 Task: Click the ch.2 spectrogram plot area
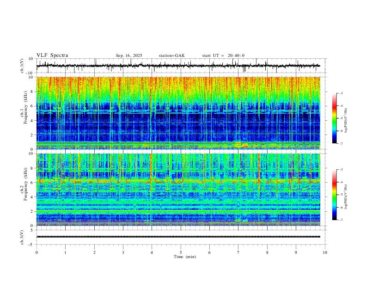(178, 190)
